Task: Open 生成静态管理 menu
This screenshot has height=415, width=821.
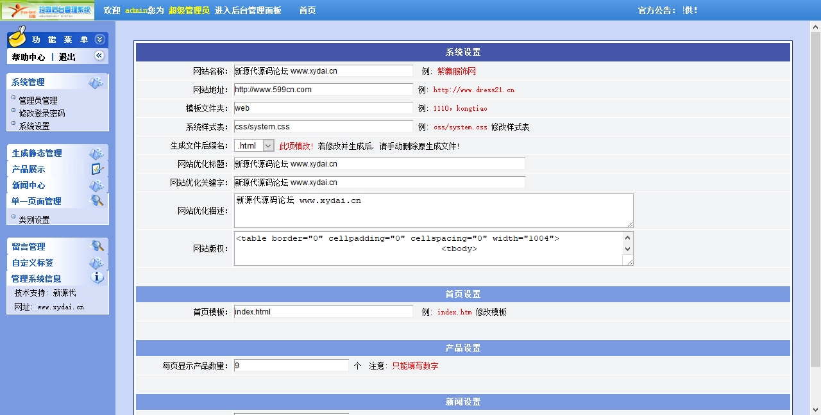Action: (37, 154)
